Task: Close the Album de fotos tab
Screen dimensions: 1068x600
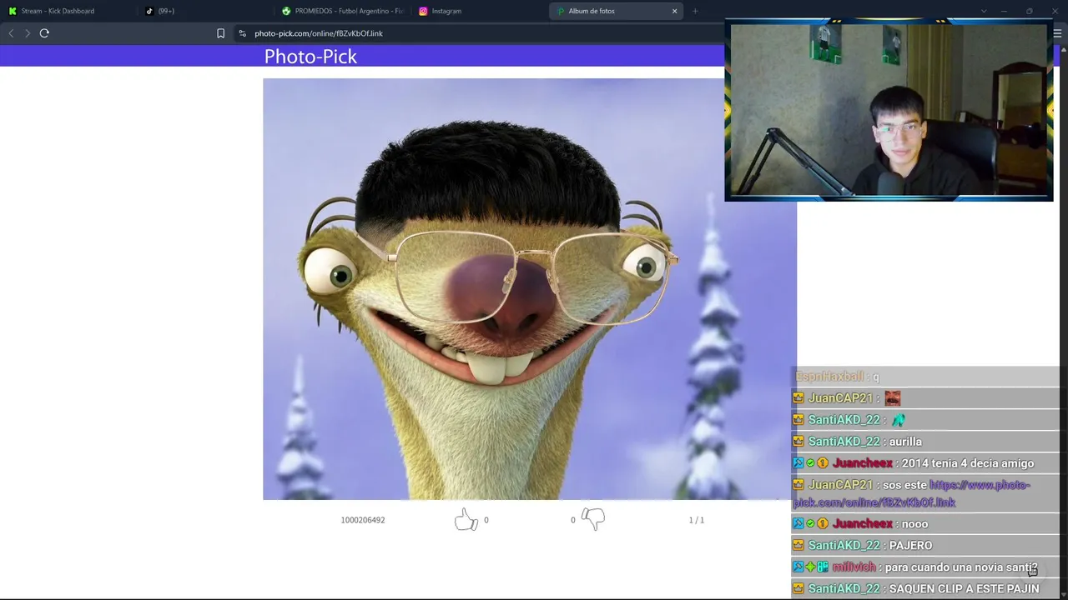Action: 674,11
